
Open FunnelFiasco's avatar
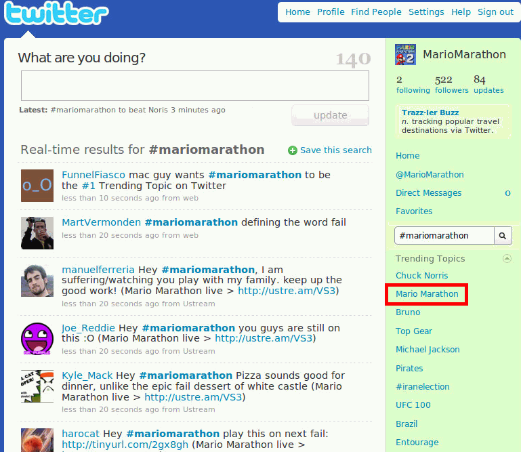point(37,186)
